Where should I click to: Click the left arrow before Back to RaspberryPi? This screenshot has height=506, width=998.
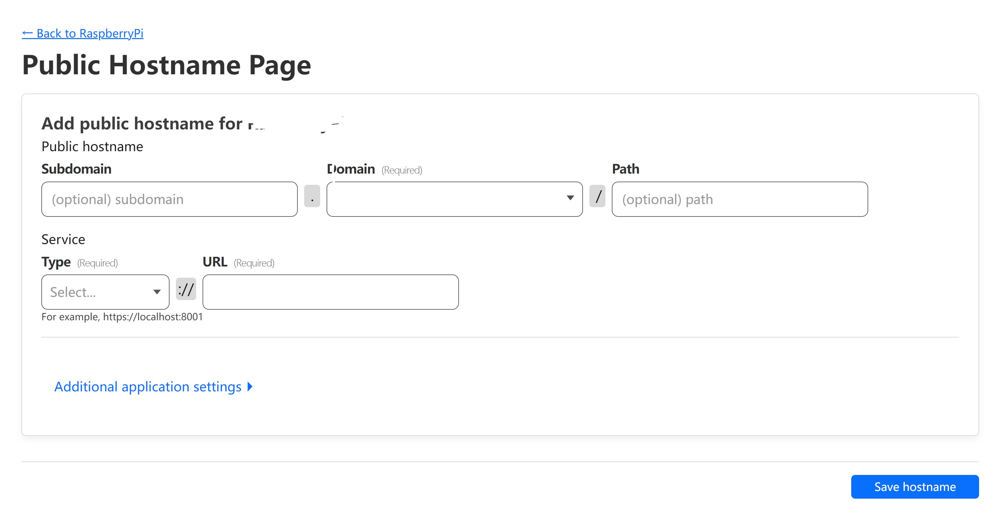pos(27,33)
